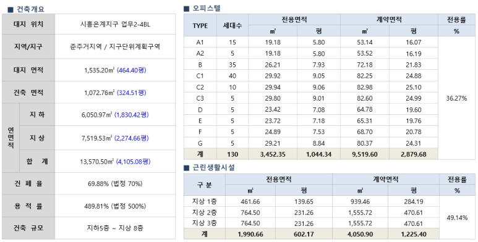Click contract area 65.31 in row E
The width and height of the screenshot is (478, 242).
click(365, 121)
